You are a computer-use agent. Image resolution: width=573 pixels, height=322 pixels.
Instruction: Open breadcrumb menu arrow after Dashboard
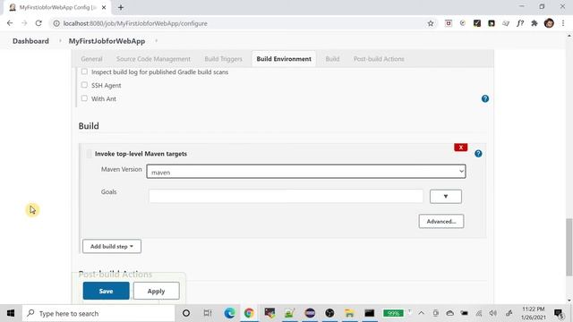click(60, 41)
